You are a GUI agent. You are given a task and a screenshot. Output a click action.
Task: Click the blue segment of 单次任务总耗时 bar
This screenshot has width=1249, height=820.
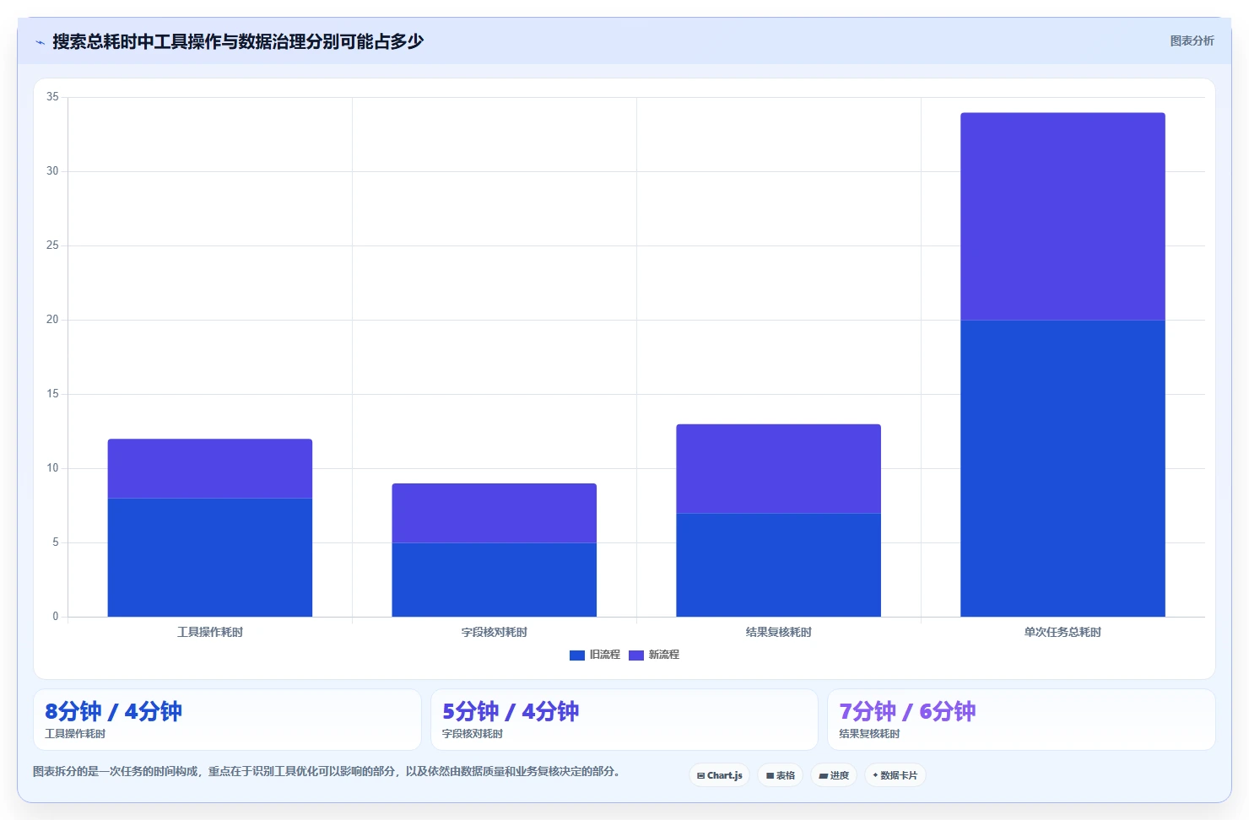(1063, 468)
